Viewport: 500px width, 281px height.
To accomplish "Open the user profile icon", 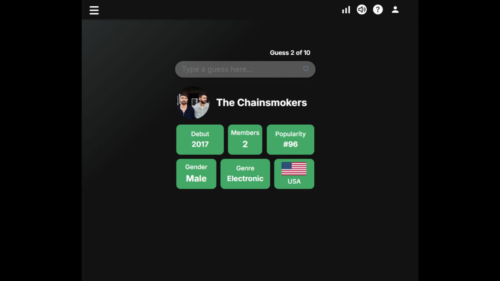I will coord(395,10).
